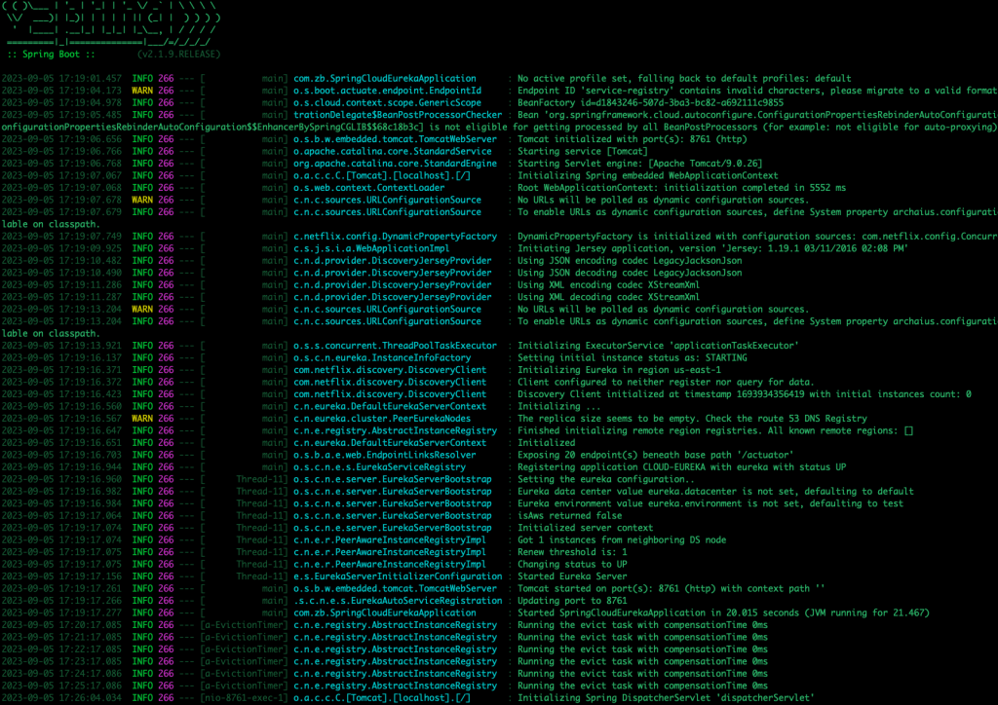Viewport: 998px width, 705px height.
Task: Click 'Using XML encoding codec XStreamXml'
Action: [608, 284]
